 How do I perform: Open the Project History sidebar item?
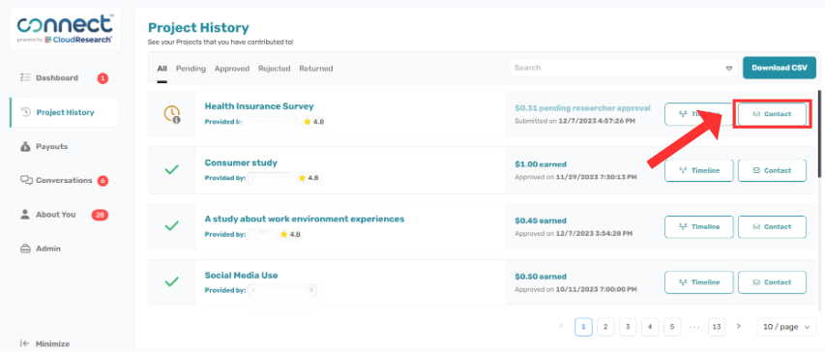click(65, 112)
